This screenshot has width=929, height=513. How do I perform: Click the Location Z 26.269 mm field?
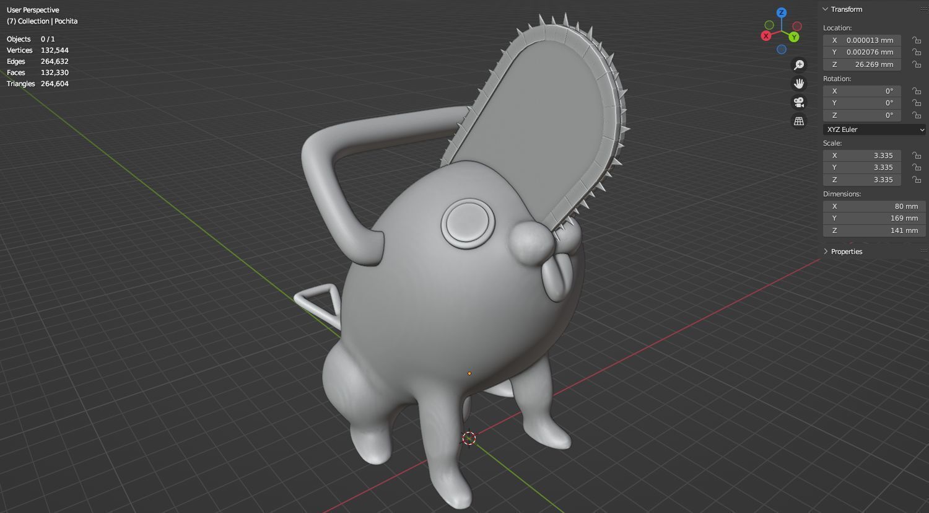(x=862, y=64)
